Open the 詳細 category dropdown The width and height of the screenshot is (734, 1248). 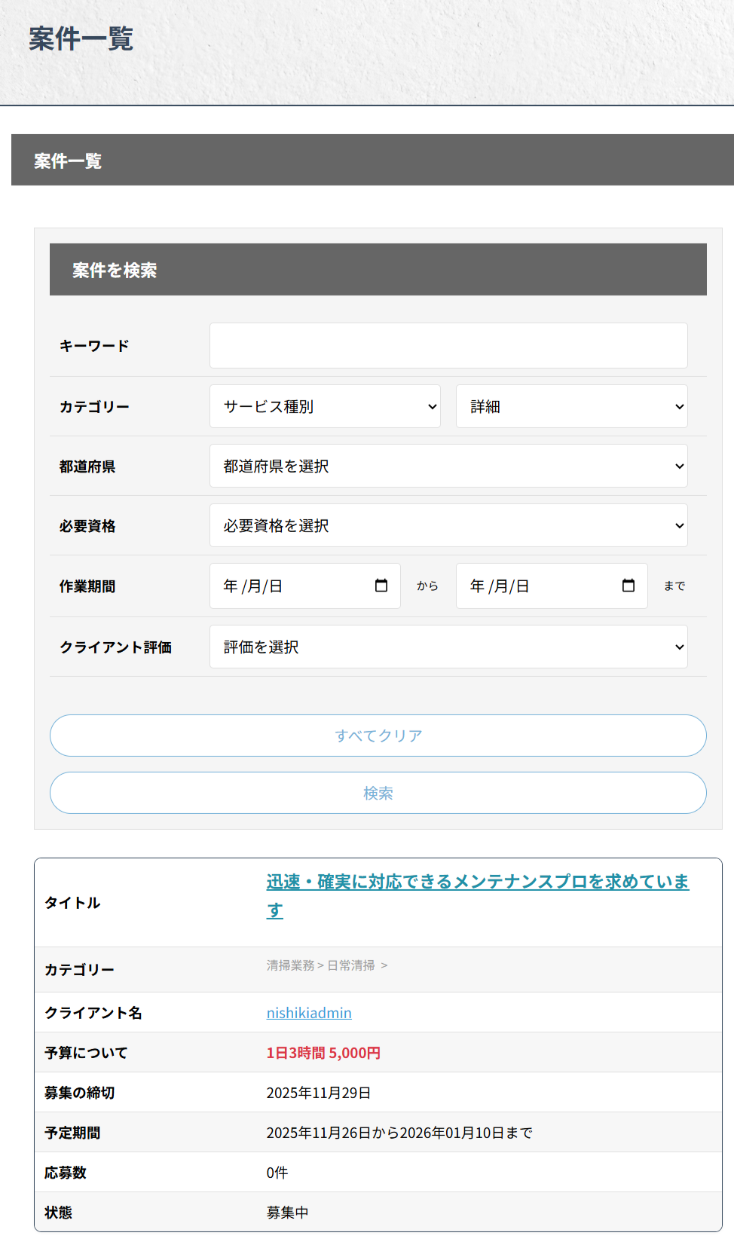tap(571, 406)
